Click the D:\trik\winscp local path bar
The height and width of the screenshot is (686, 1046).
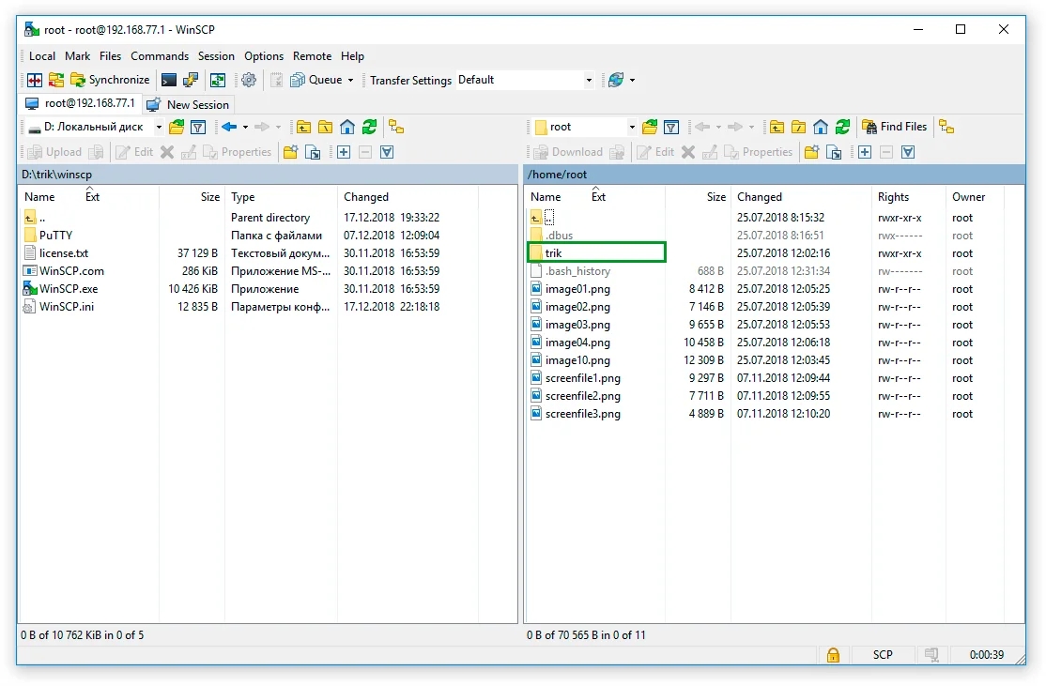(x=269, y=175)
